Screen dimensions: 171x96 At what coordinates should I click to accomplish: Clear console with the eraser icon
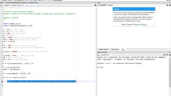coord(167,55)
